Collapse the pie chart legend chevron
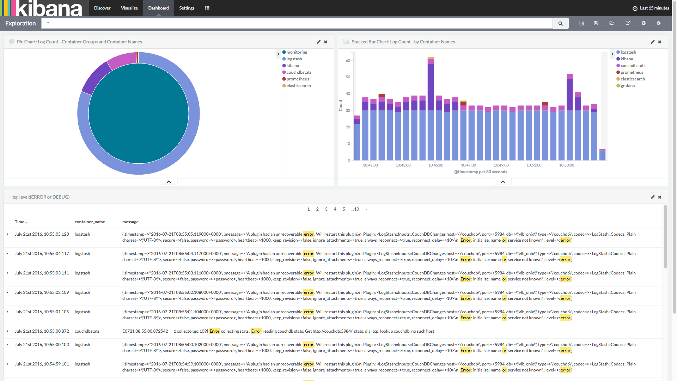The image size is (677, 381). [x=278, y=54]
